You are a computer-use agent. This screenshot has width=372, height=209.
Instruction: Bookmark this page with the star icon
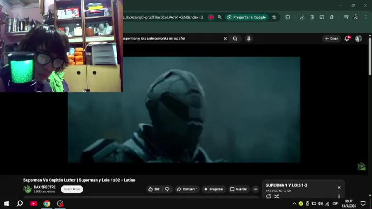(x=274, y=17)
